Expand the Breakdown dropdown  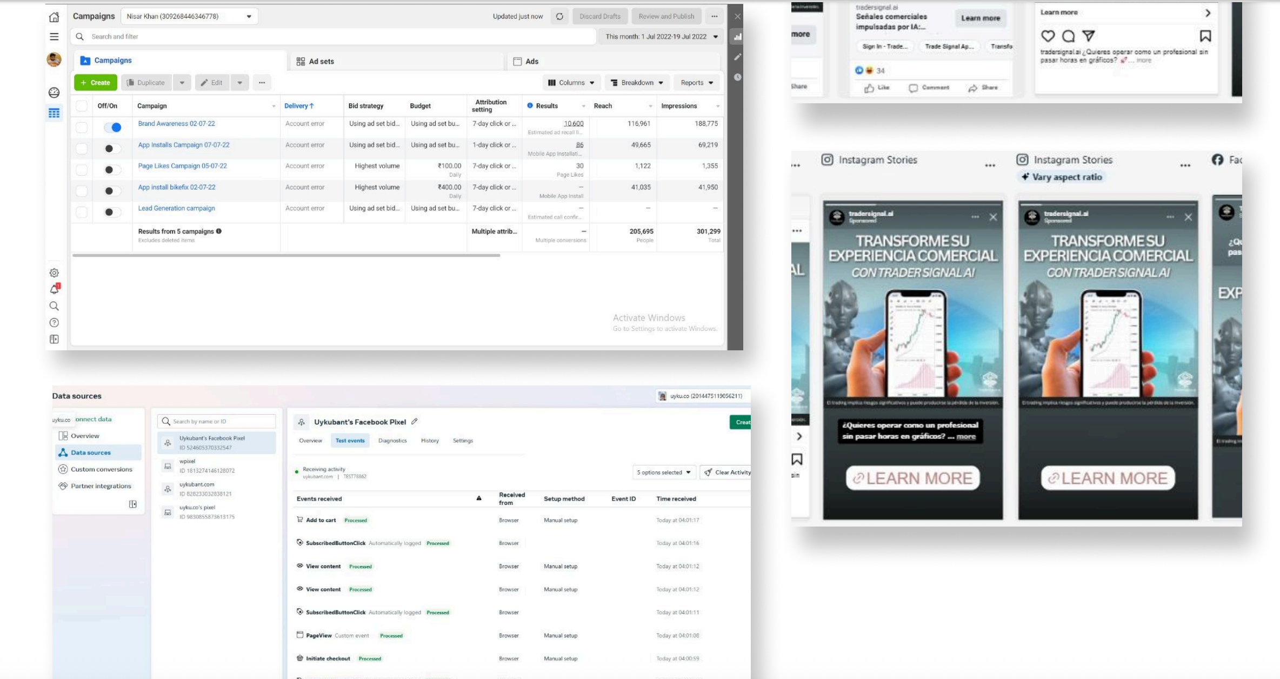pyautogui.click(x=637, y=83)
